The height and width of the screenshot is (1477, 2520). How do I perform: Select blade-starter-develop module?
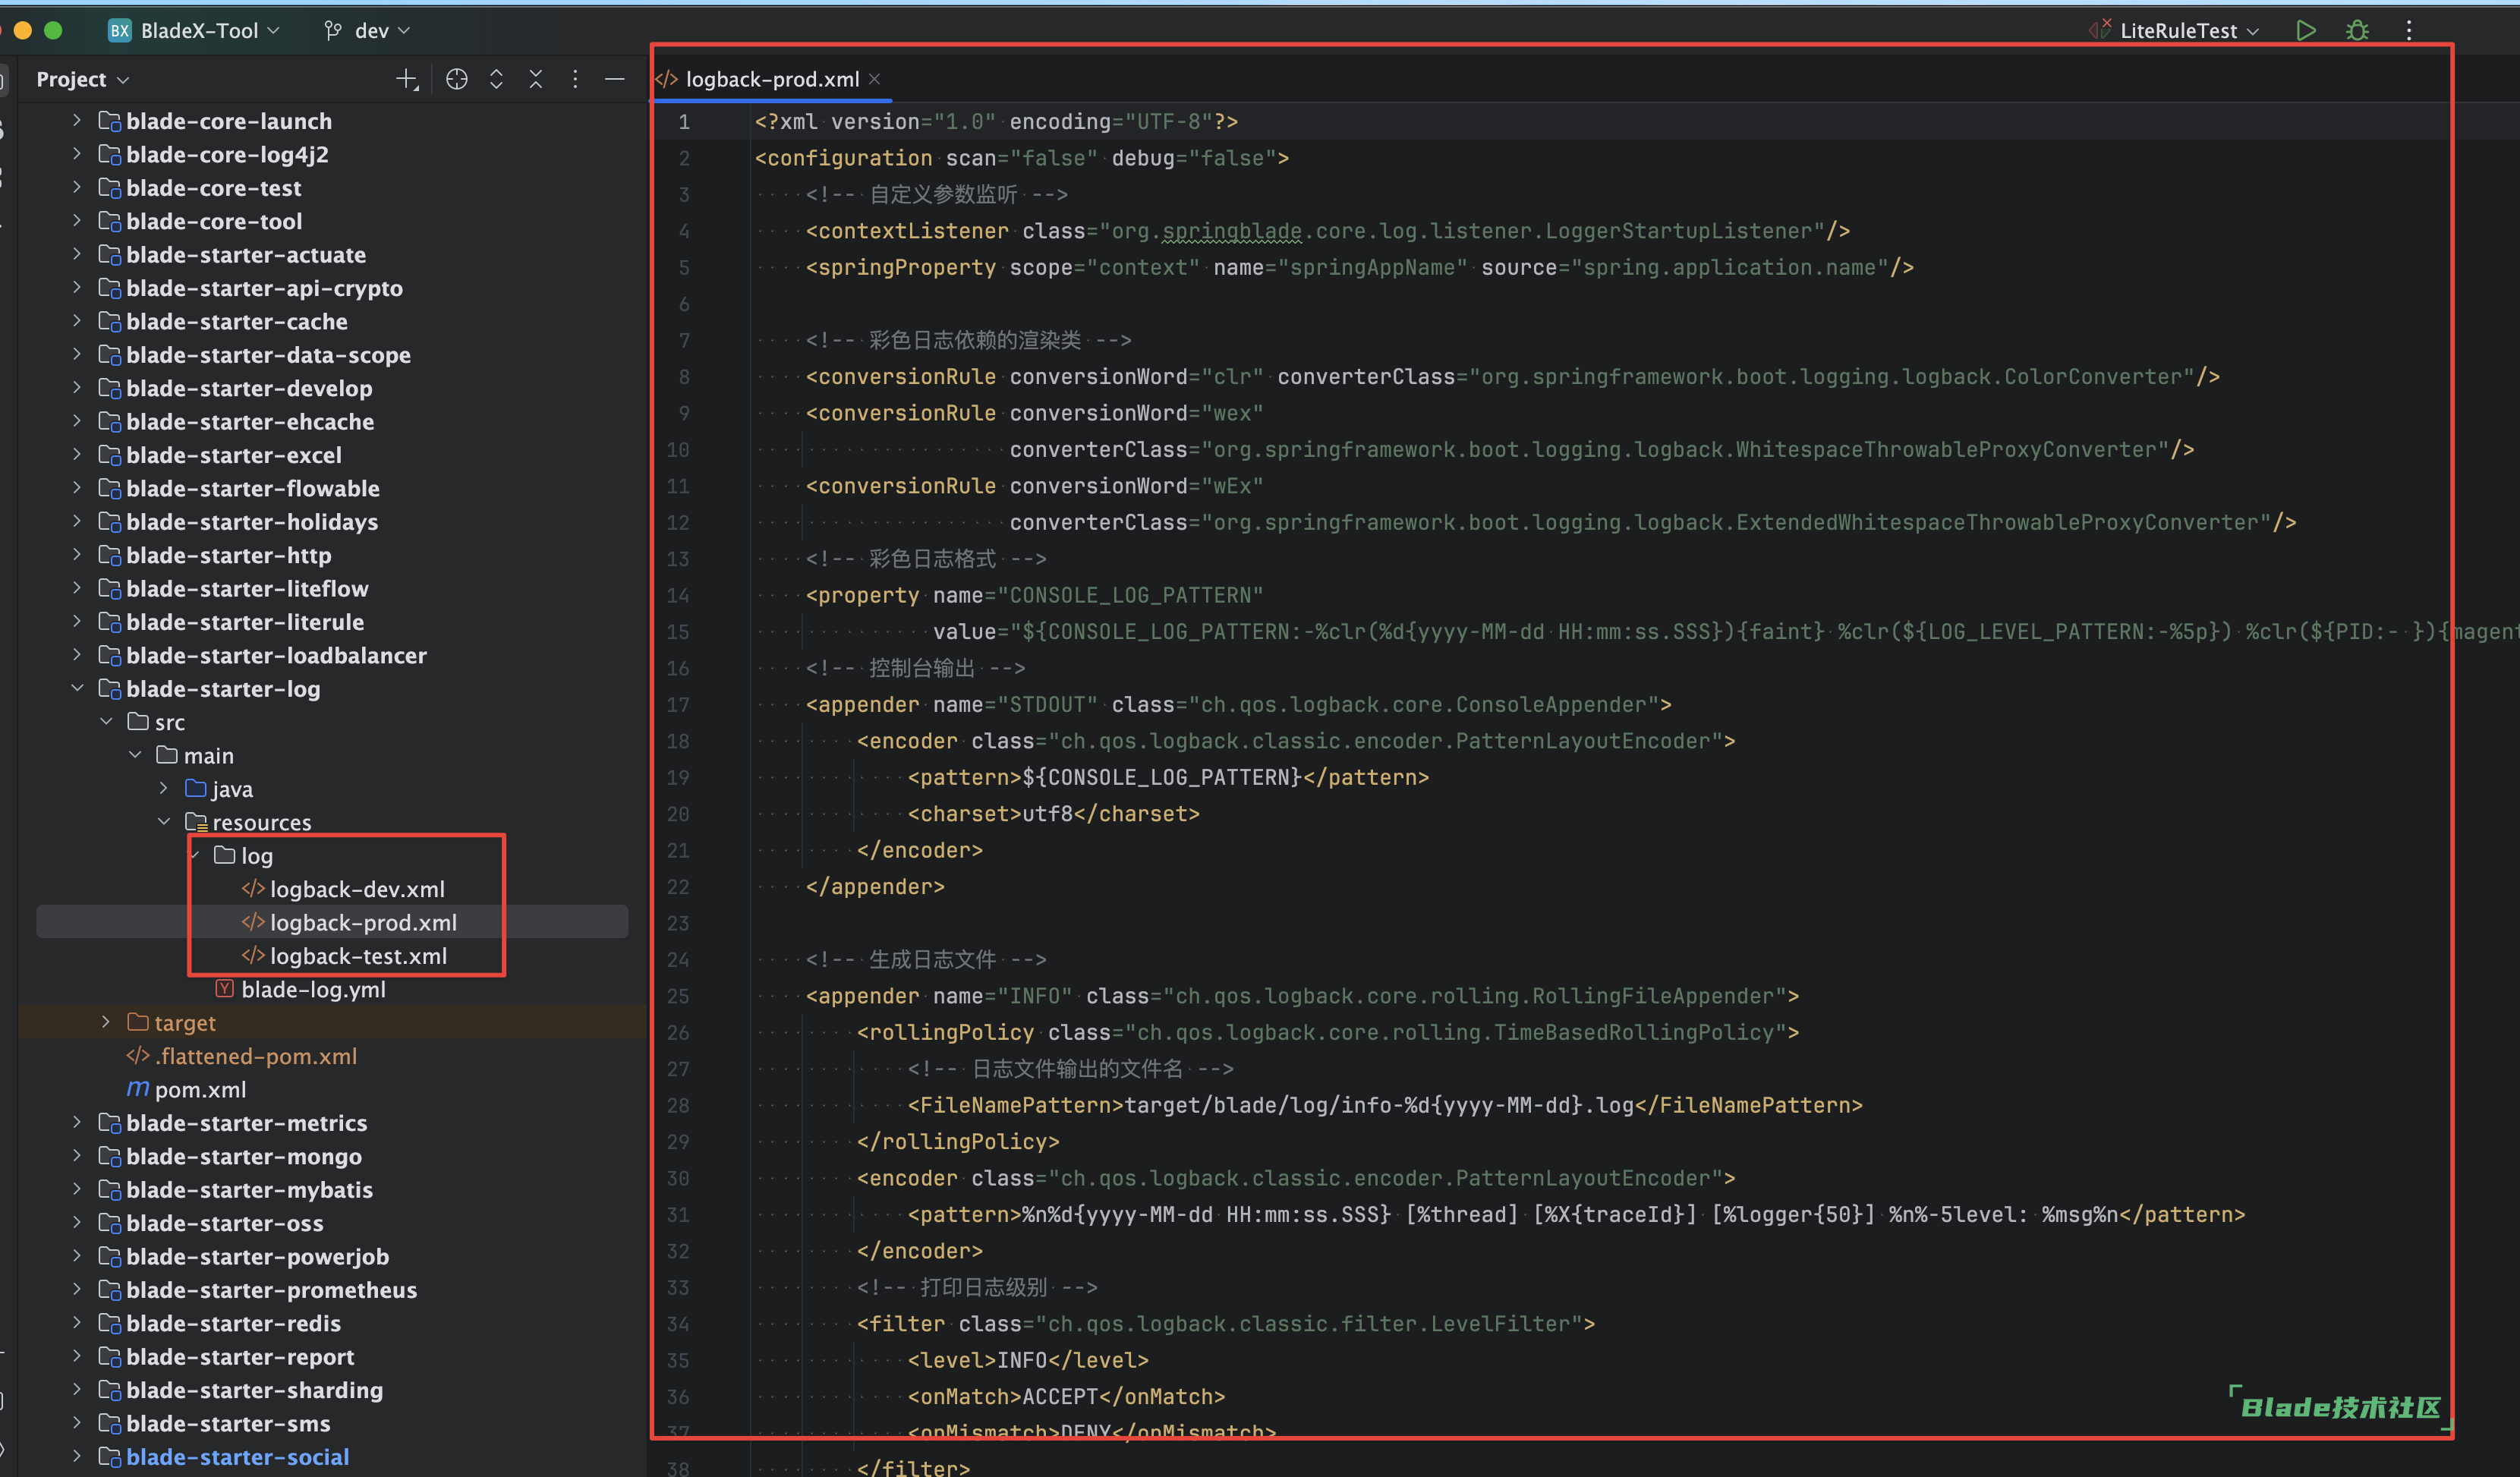[x=248, y=388]
